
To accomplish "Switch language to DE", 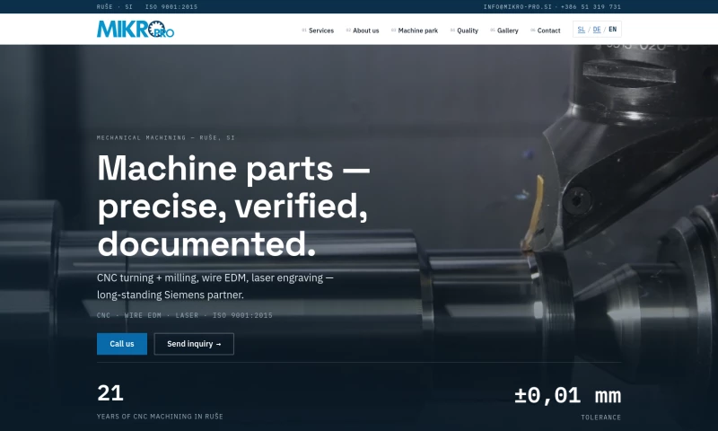I will pyautogui.click(x=597, y=30).
